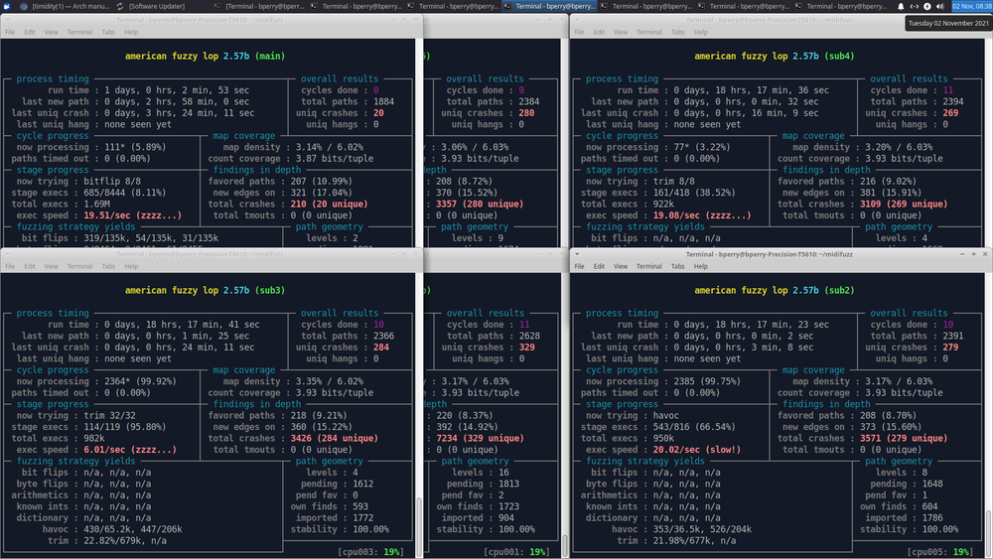The image size is (993, 559).
Task: Switch to the Software Updater taskbar button
Action: (x=151, y=6)
